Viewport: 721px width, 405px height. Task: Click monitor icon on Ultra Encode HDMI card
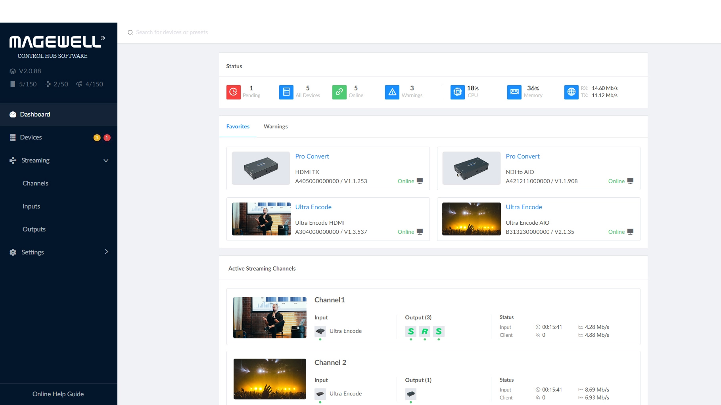point(420,232)
